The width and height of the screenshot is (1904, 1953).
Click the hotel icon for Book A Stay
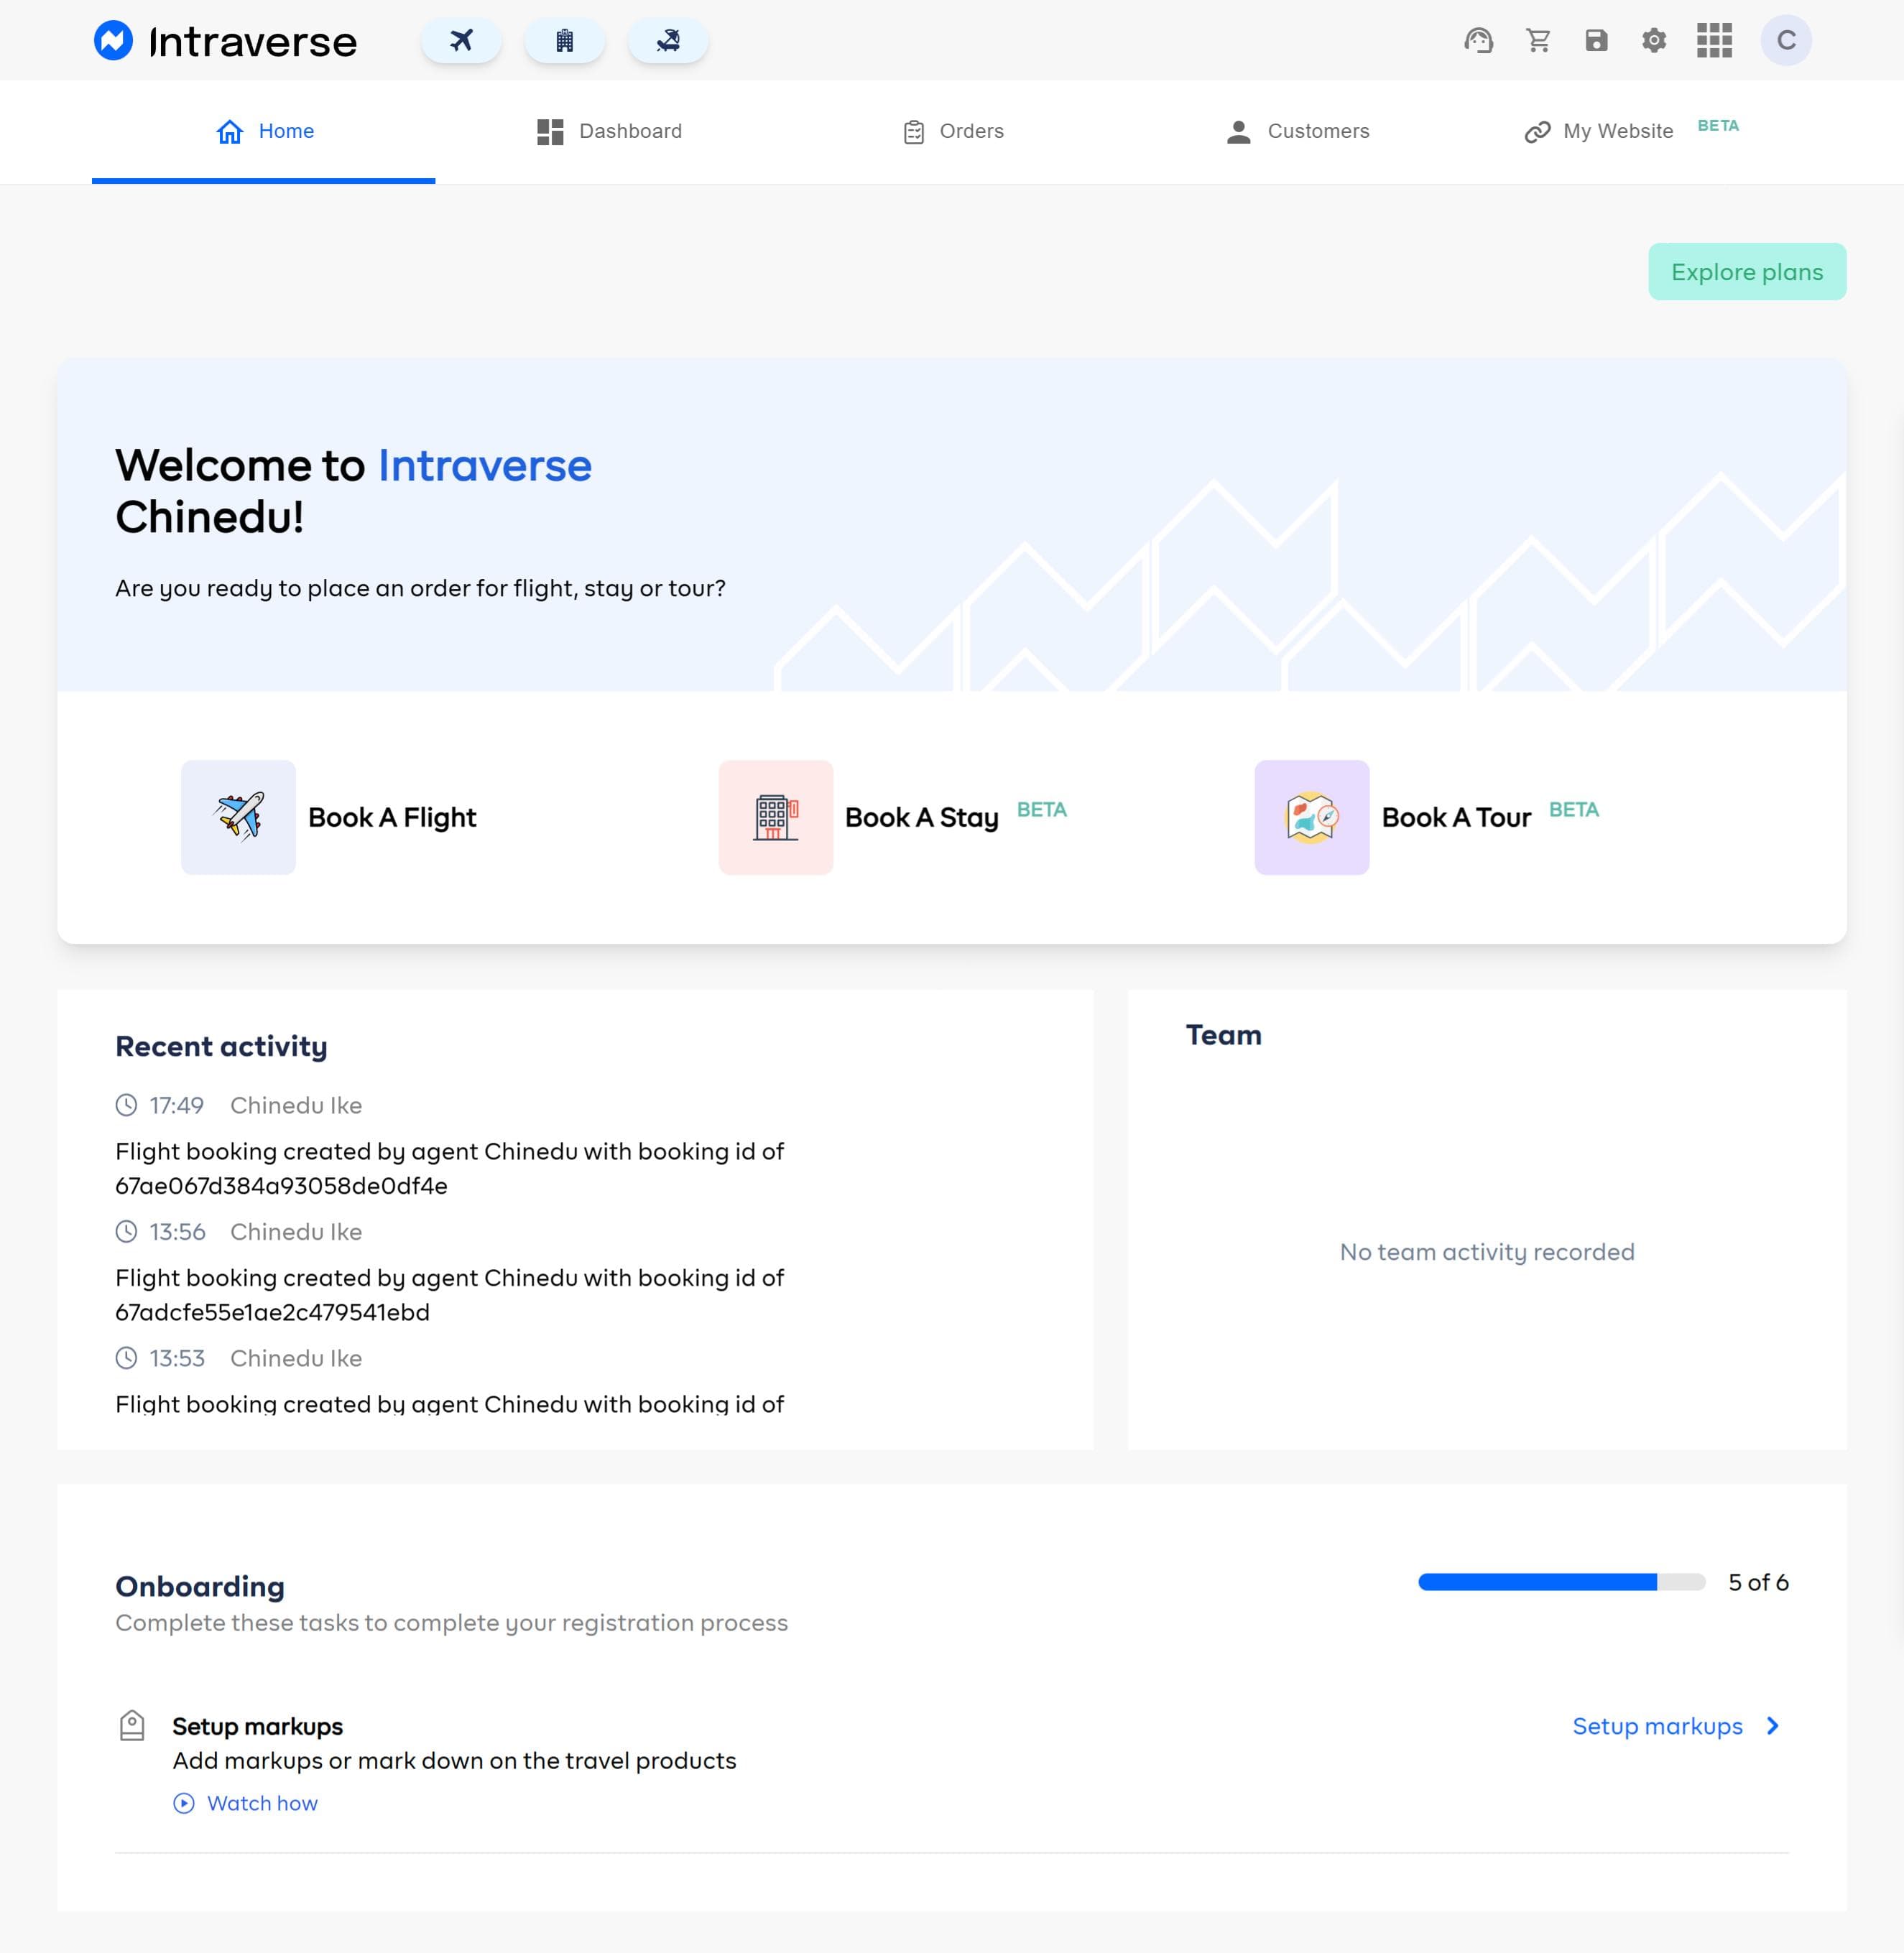click(x=776, y=817)
